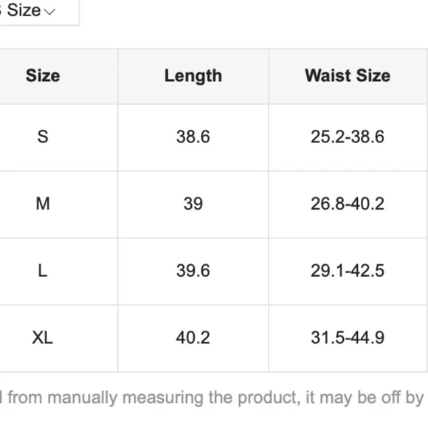Viewport: 428px width, 428px height.
Task: Click the manual measuring disclaimer text
Action: pos(212,398)
